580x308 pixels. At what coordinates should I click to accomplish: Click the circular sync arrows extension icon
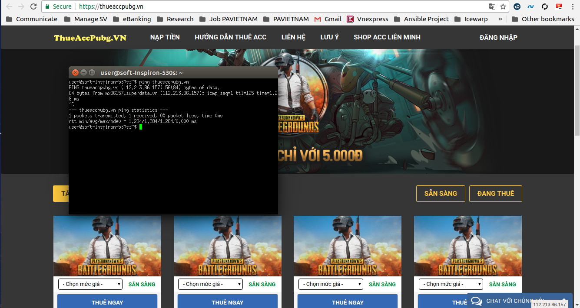(545, 6)
